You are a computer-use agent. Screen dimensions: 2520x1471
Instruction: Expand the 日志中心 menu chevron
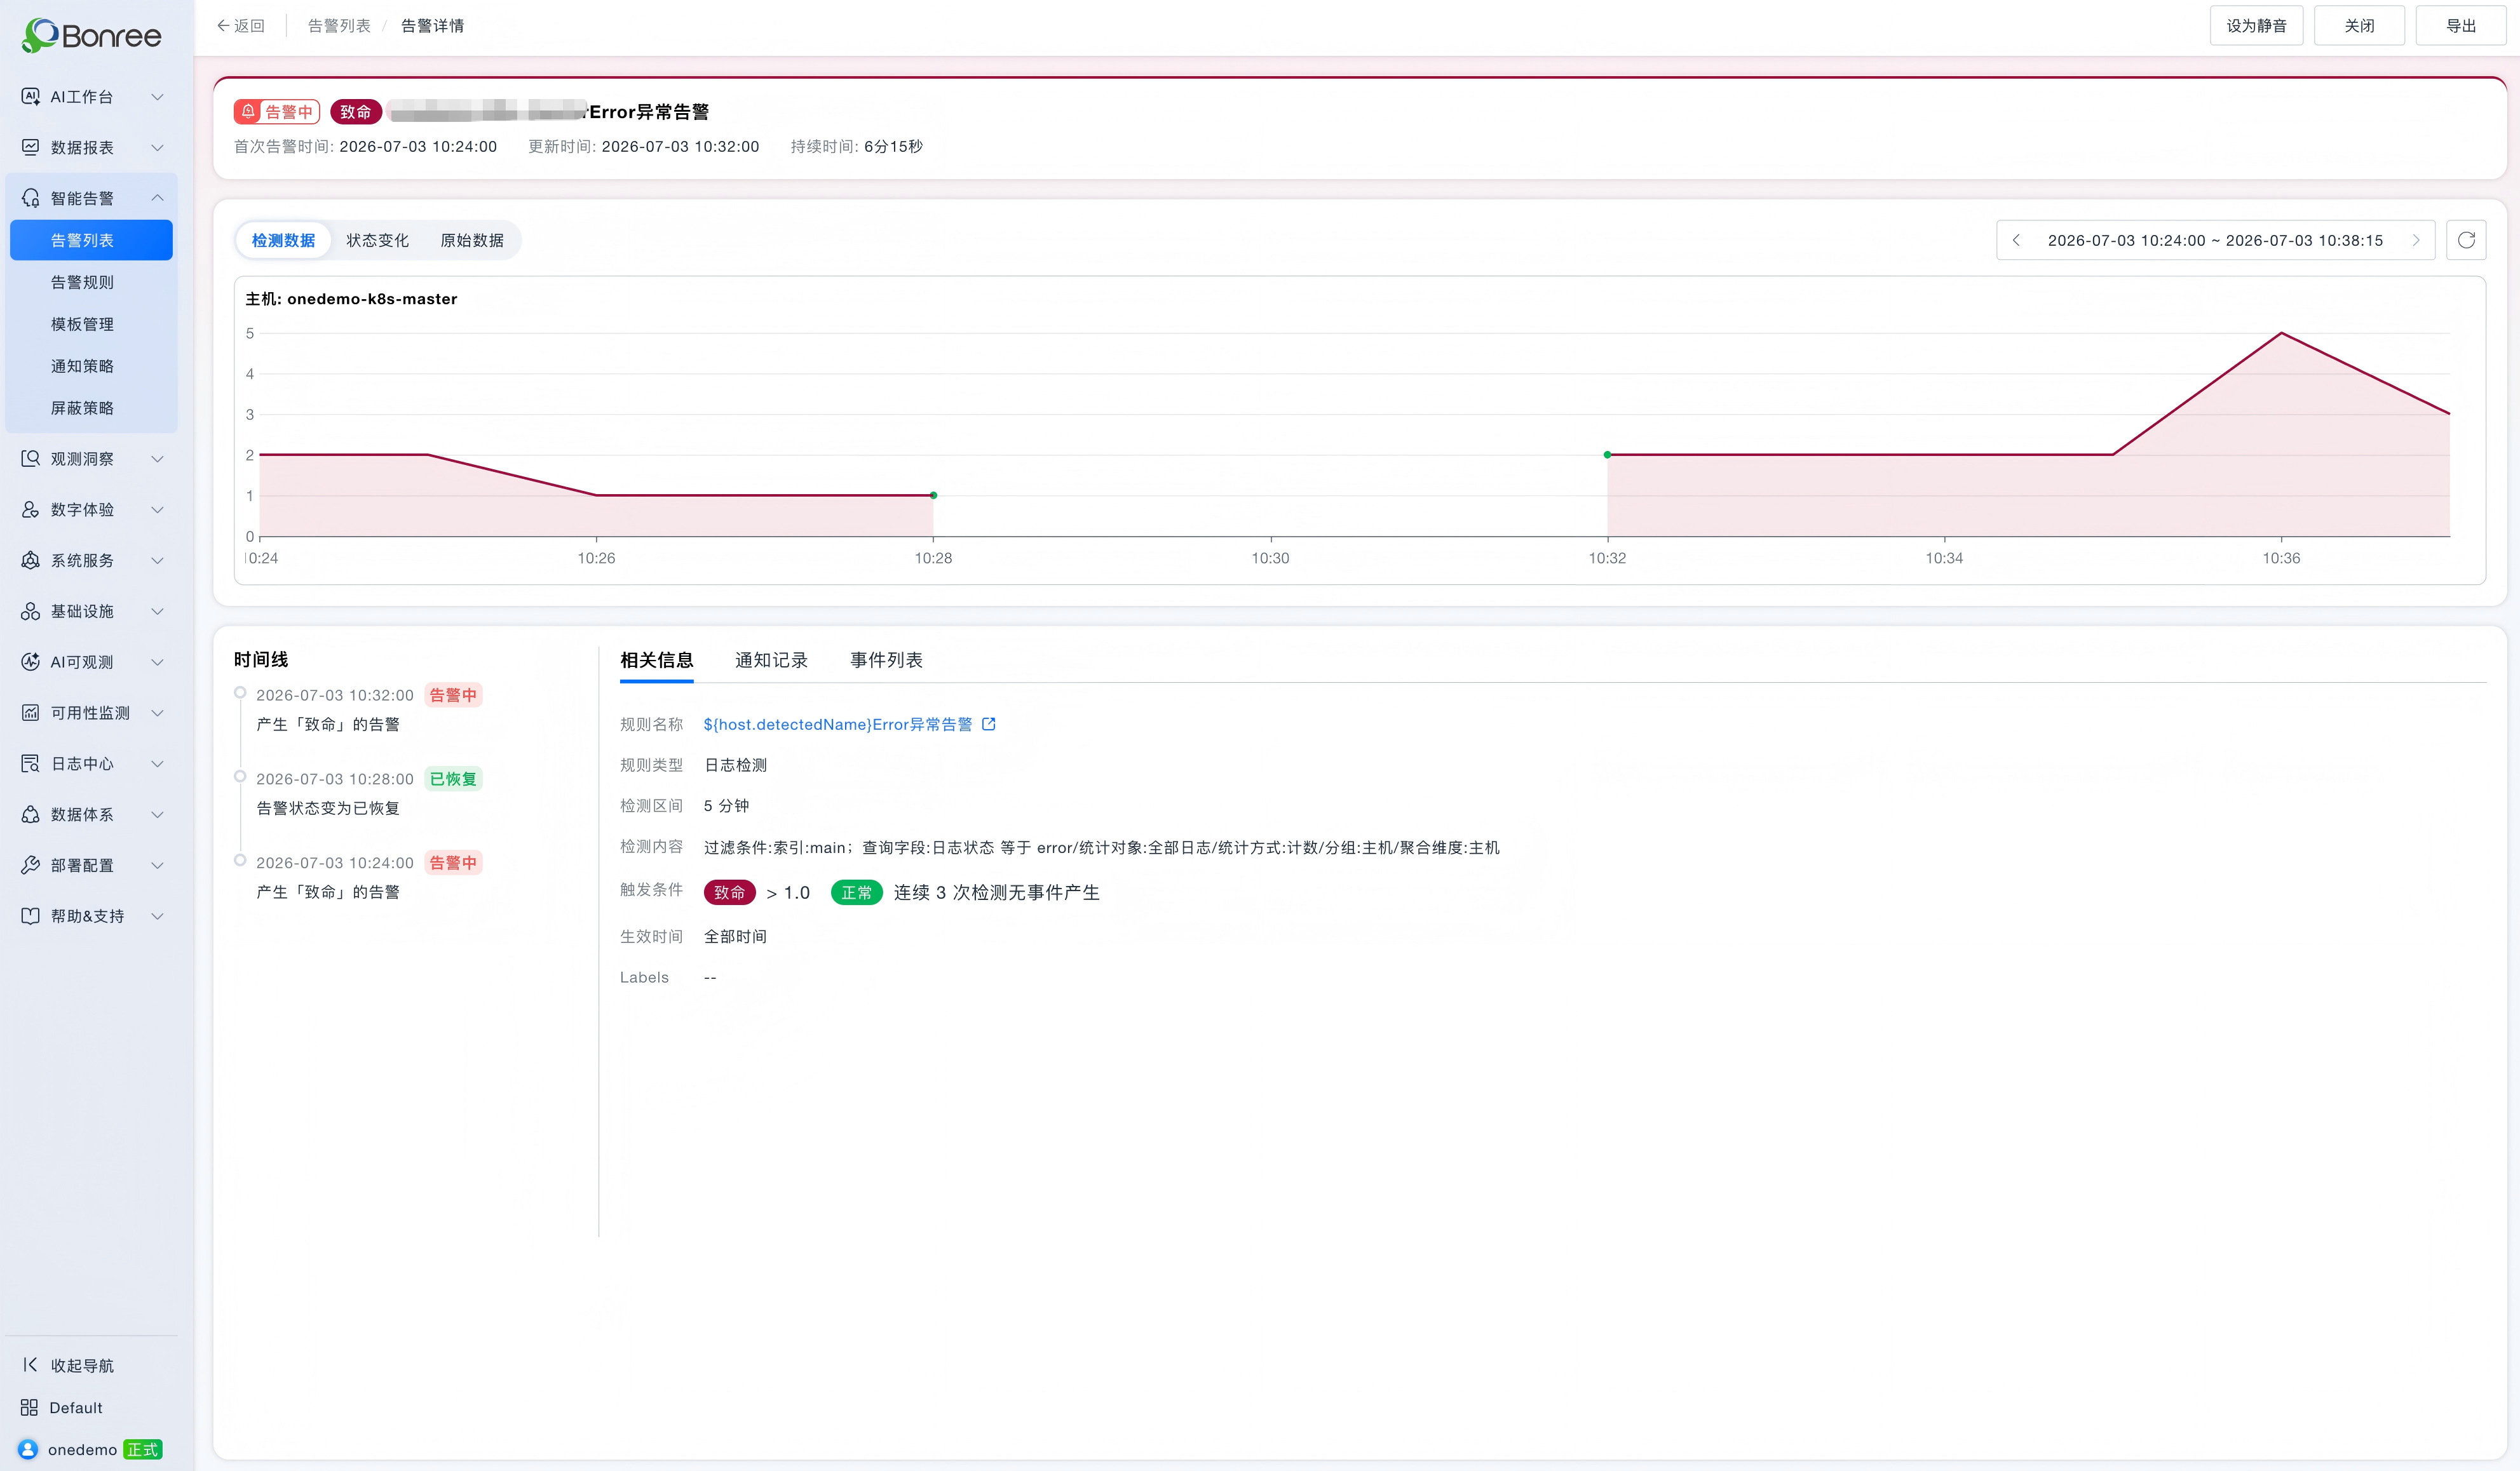(157, 763)
